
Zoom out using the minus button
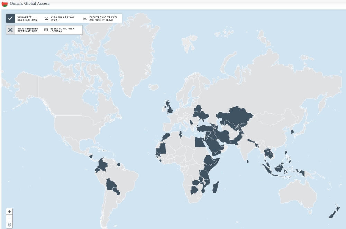tap(10, 218)
